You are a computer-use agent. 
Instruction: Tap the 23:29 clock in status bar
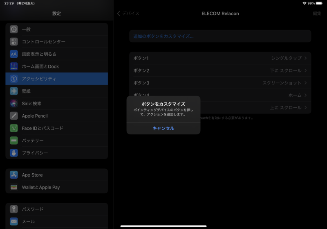point(9,3)
